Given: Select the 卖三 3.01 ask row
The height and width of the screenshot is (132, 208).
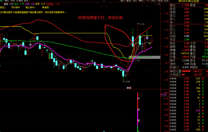Looking at the screenshot, I should coord(189,16).
